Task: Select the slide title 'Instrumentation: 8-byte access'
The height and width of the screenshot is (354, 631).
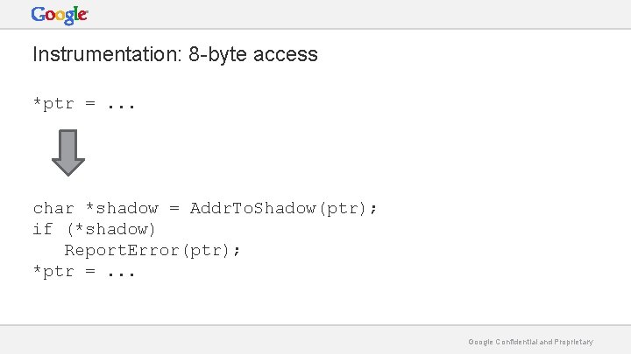Action: [175, 54]
